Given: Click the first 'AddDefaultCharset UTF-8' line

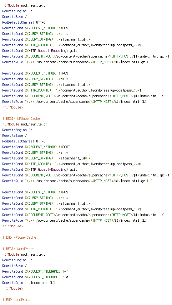Looking at the screenshot, I should tap(24, 22).
